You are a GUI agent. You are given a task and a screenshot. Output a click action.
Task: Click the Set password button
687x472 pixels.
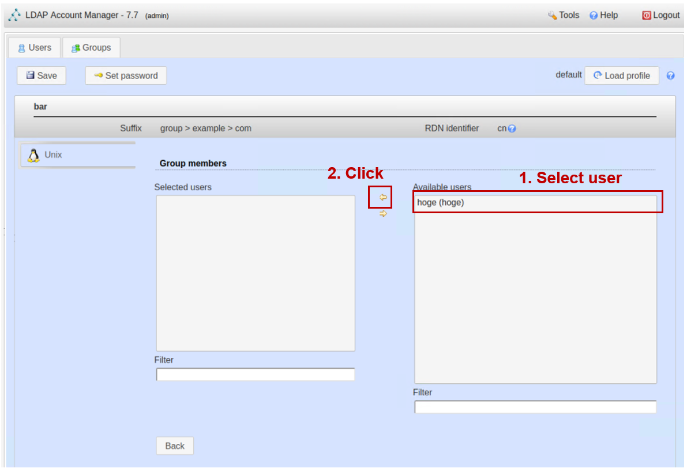(126, 75)
